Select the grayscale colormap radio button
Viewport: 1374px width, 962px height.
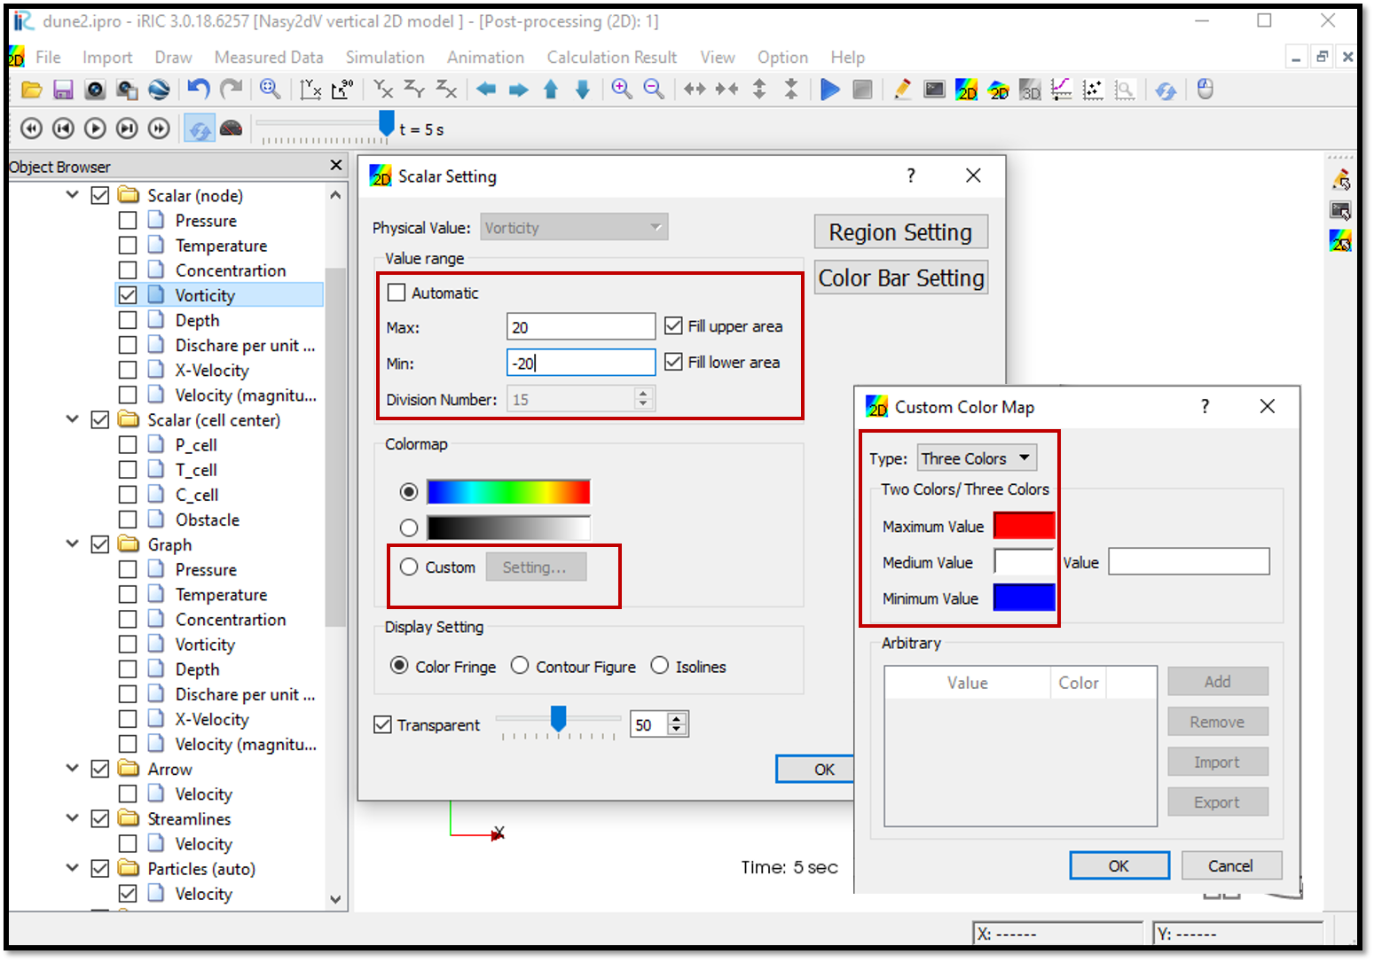[409, 528]
